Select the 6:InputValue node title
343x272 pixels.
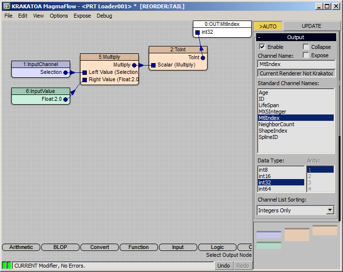41,91
